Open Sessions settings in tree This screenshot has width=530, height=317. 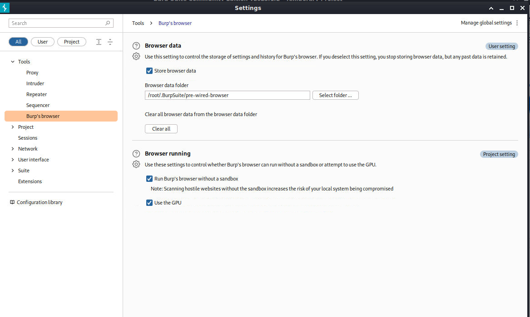pyautogui.click(x=28, y=138)
